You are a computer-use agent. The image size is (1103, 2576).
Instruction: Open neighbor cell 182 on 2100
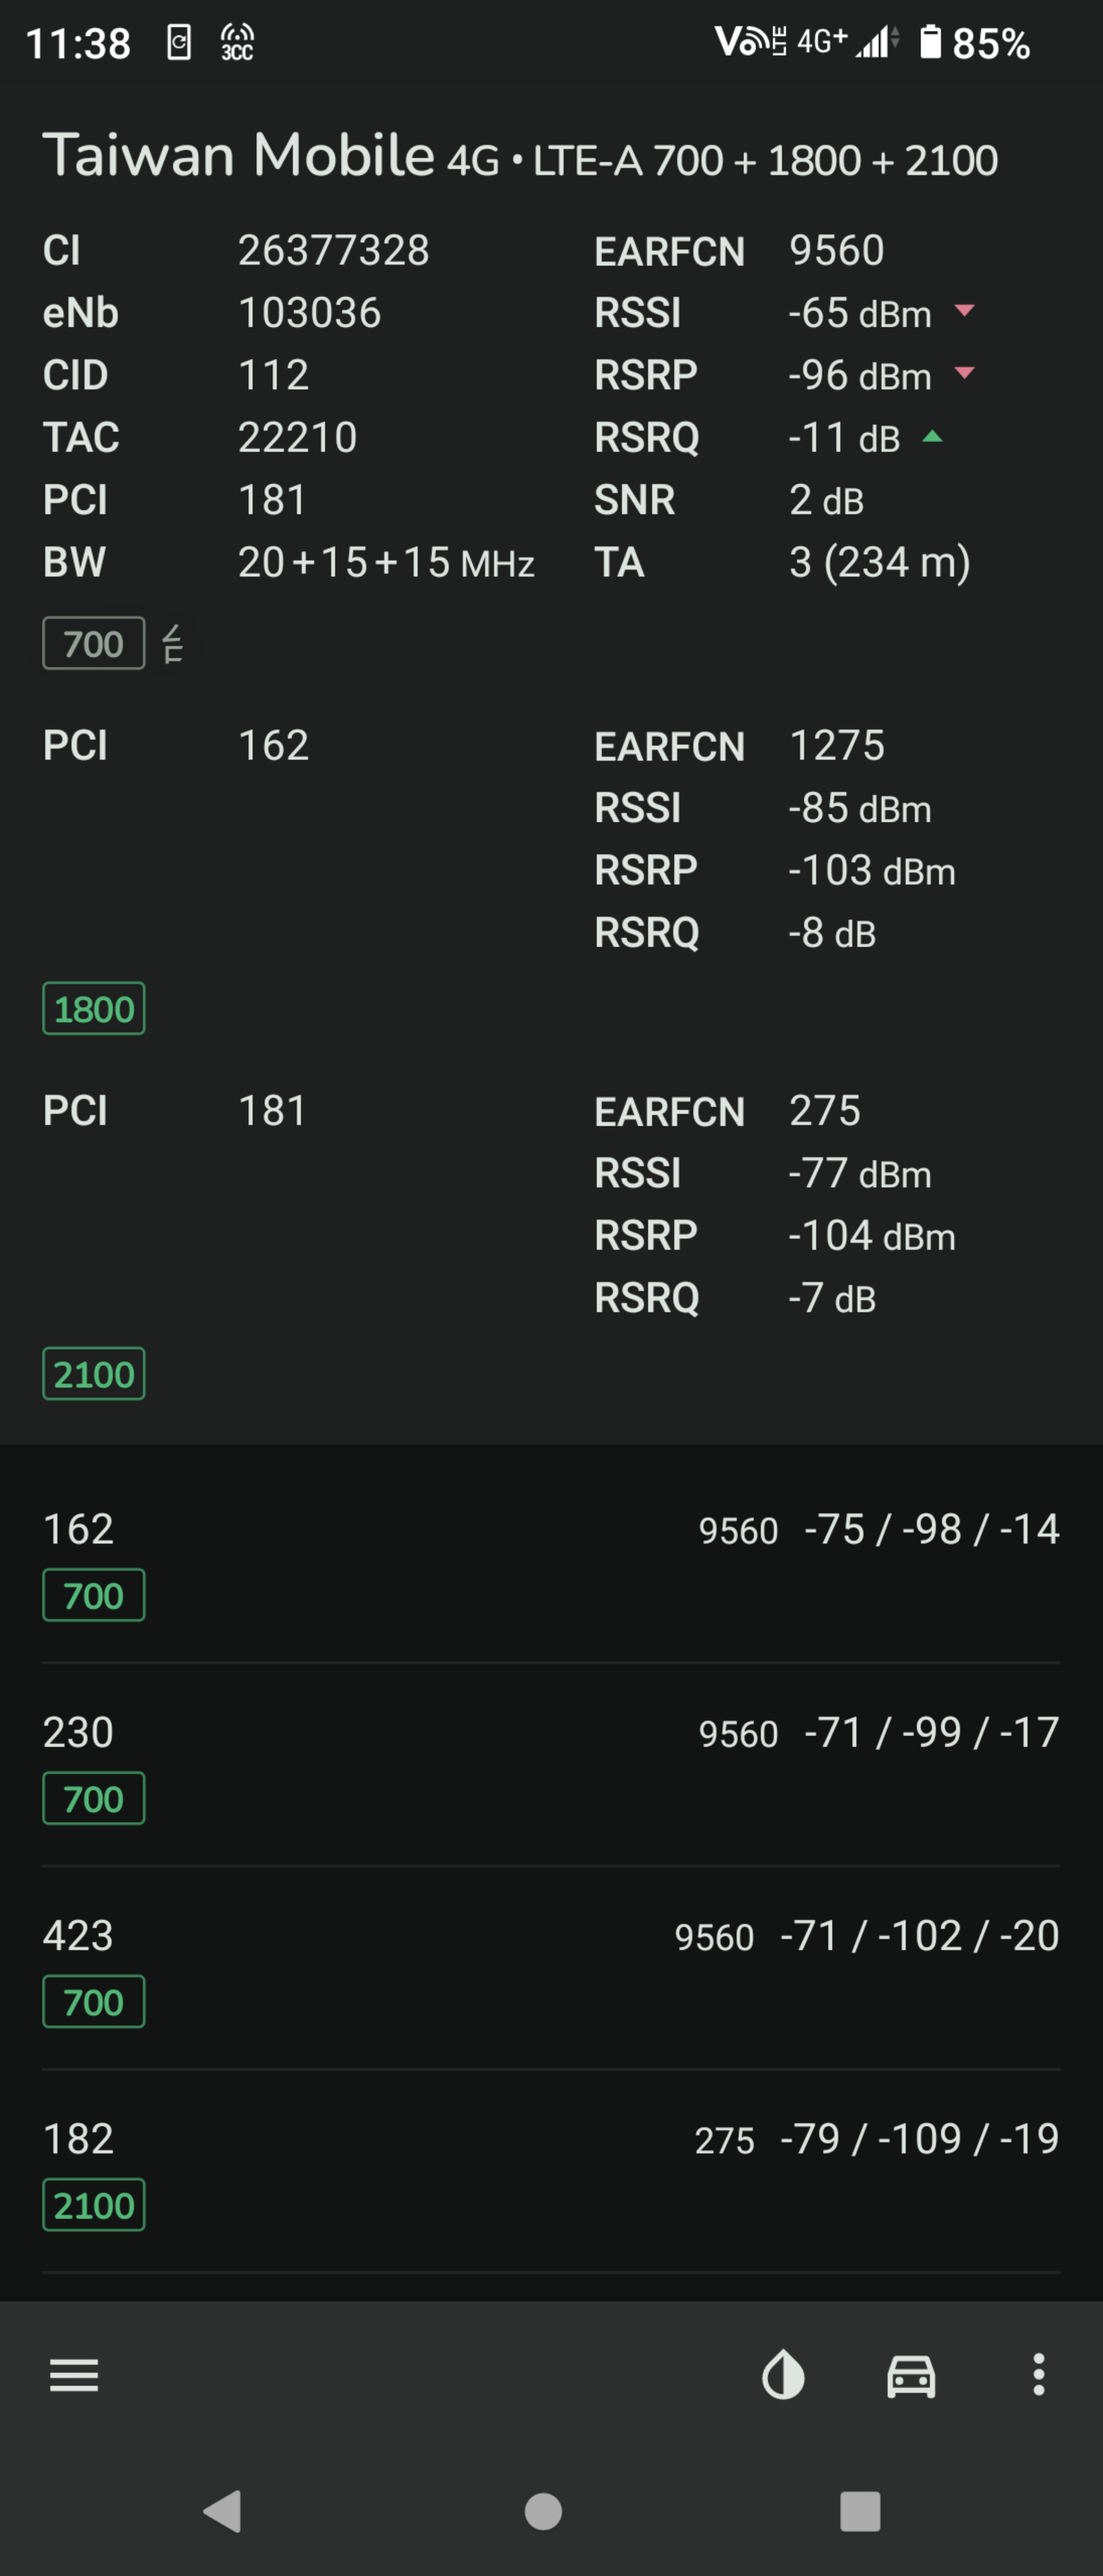[551, 2172]
